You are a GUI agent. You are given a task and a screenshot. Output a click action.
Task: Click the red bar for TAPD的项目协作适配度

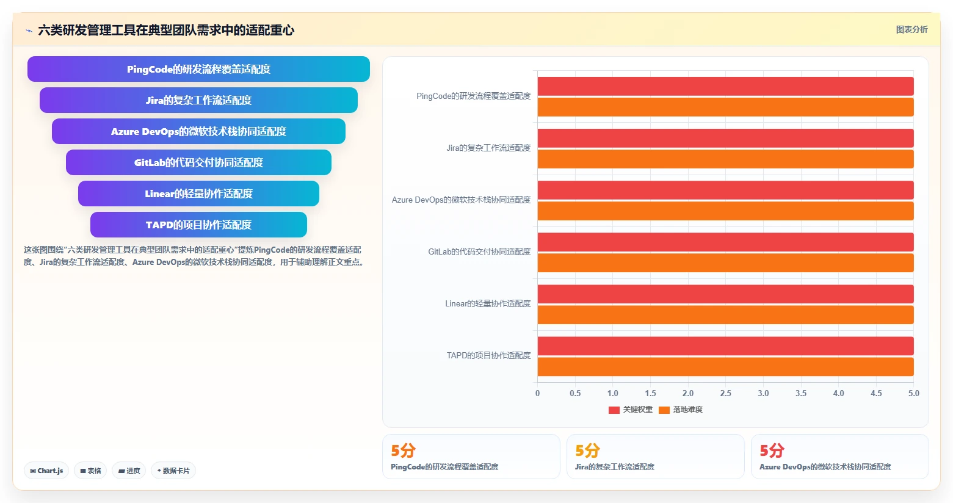(x=725, y=346)
